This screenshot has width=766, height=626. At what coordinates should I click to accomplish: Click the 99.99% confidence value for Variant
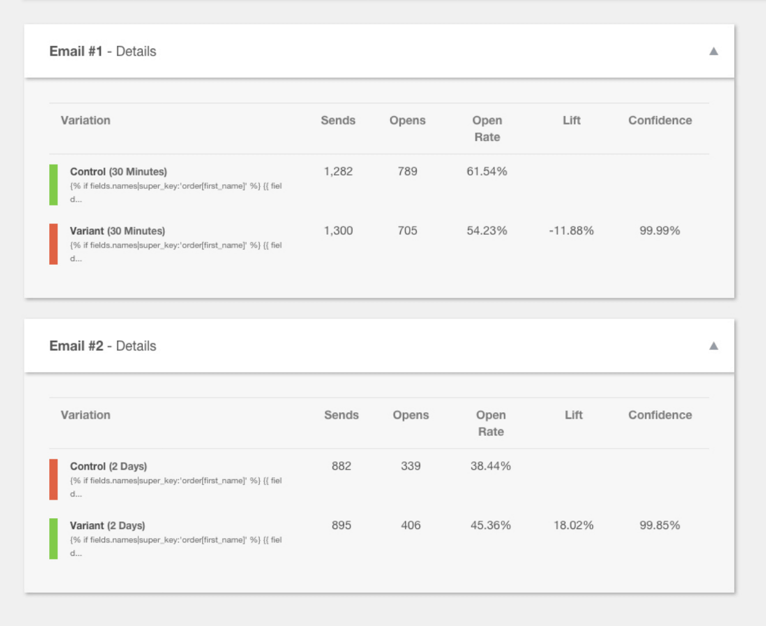pyautogui.click(x=661, y=231)
